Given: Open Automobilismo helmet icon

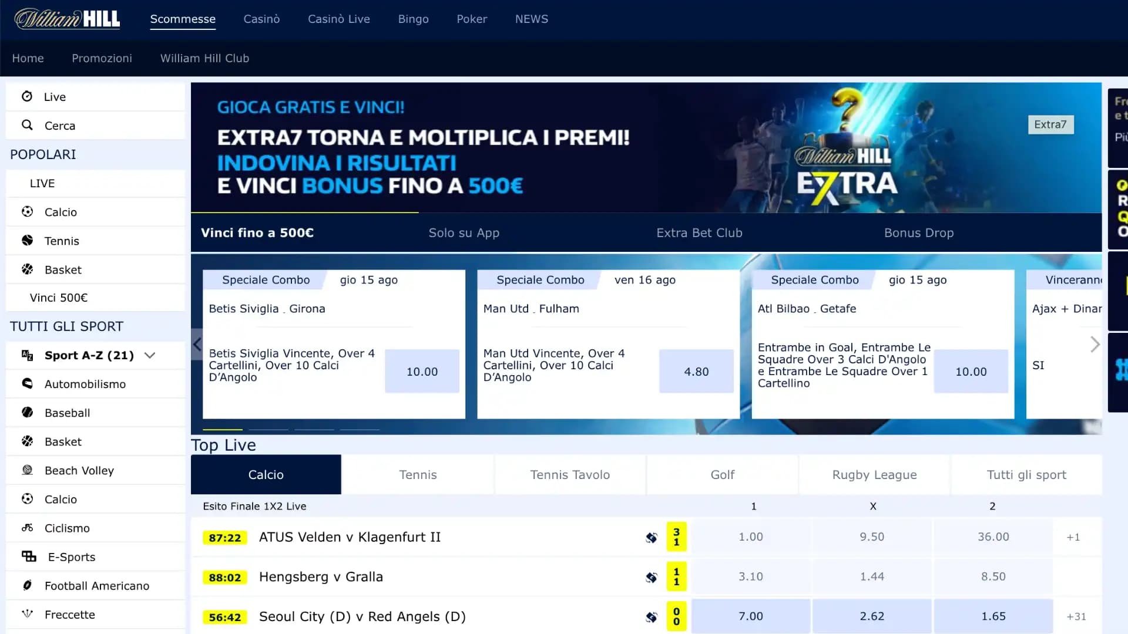Looking at the screenshot, I should click(27, 384).
